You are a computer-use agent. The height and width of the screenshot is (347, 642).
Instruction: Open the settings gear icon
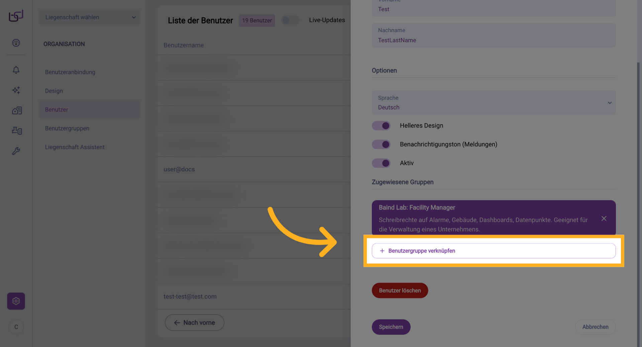pyautogui.click(x=16, y=301)
